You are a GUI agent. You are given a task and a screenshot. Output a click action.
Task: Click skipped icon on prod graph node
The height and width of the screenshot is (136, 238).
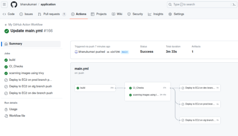[x=183, y=104]
